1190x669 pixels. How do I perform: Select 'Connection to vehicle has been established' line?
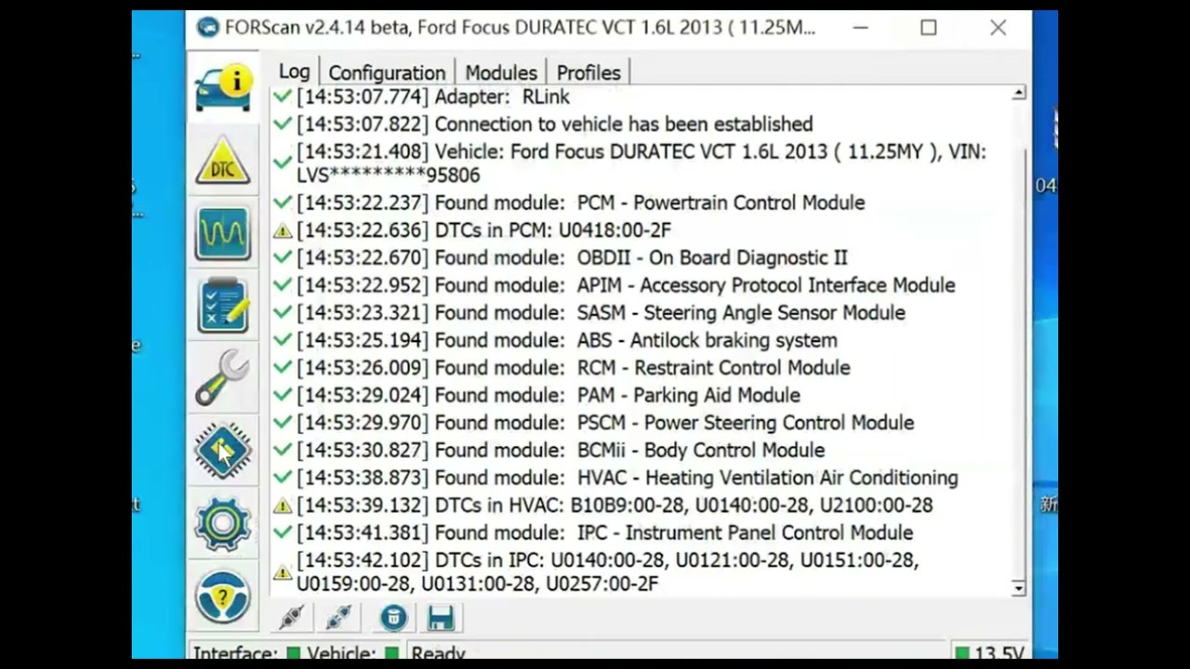[x=555, y=125]
